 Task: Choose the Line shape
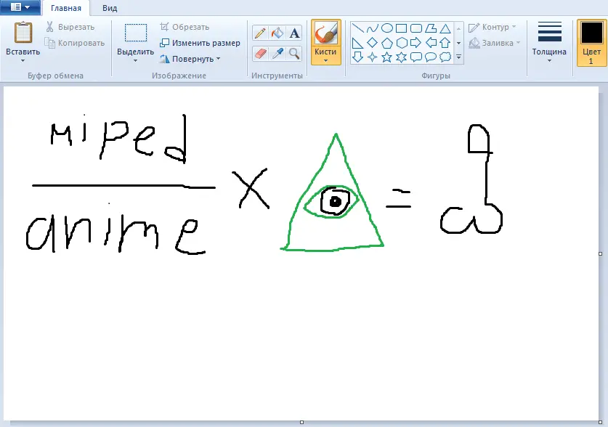pyautogui.click(x=357, y=28)
